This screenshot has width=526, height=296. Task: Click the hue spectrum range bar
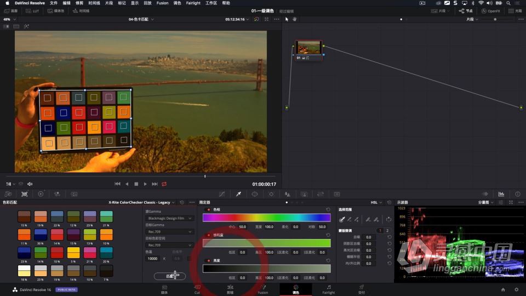tap(267, 218)
